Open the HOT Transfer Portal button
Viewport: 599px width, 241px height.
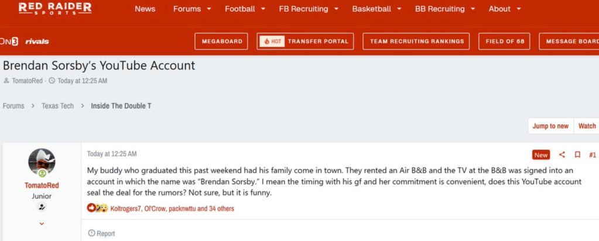[305, 42]
